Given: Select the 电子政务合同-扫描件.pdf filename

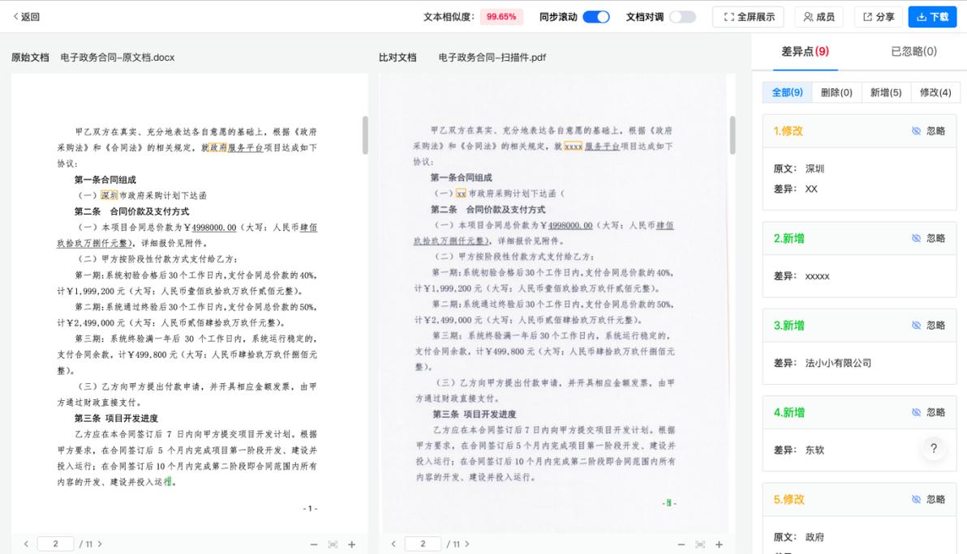Looking at the screenshot, I should [x=492, y=58].
